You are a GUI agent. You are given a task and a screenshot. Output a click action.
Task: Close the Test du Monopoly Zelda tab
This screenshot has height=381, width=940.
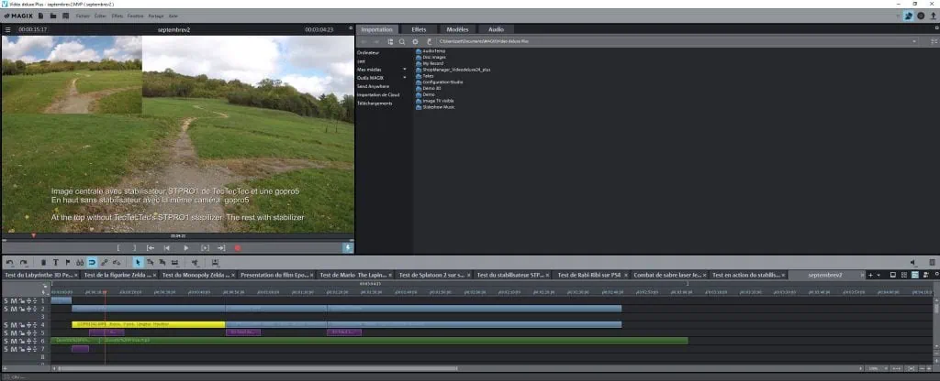coord(232,275)
